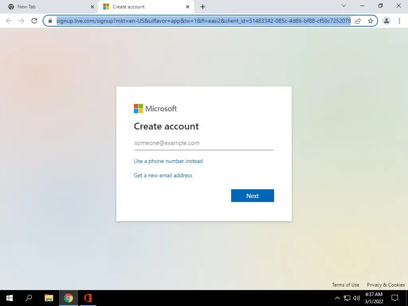Open Windows taskbar search
Viewport: 408px width, 306px height.
tap(29, 298)
